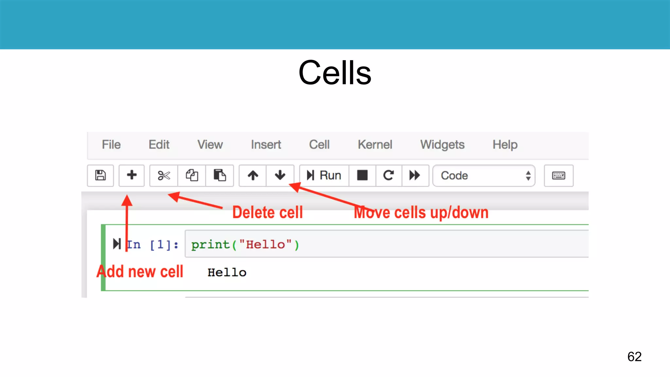Interrupt the kernel with the stop icon
The height and width of the screenshot is (377, 670).
(362, 175)
